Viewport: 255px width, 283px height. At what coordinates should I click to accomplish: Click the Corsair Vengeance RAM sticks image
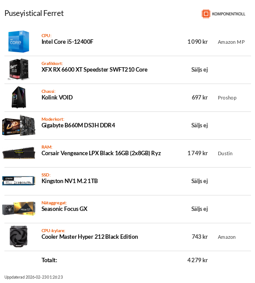coord(19,153)
